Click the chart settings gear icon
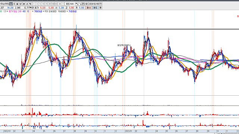Image resolution: width=239 pixels, height=134 pixels. click(86, 4)
